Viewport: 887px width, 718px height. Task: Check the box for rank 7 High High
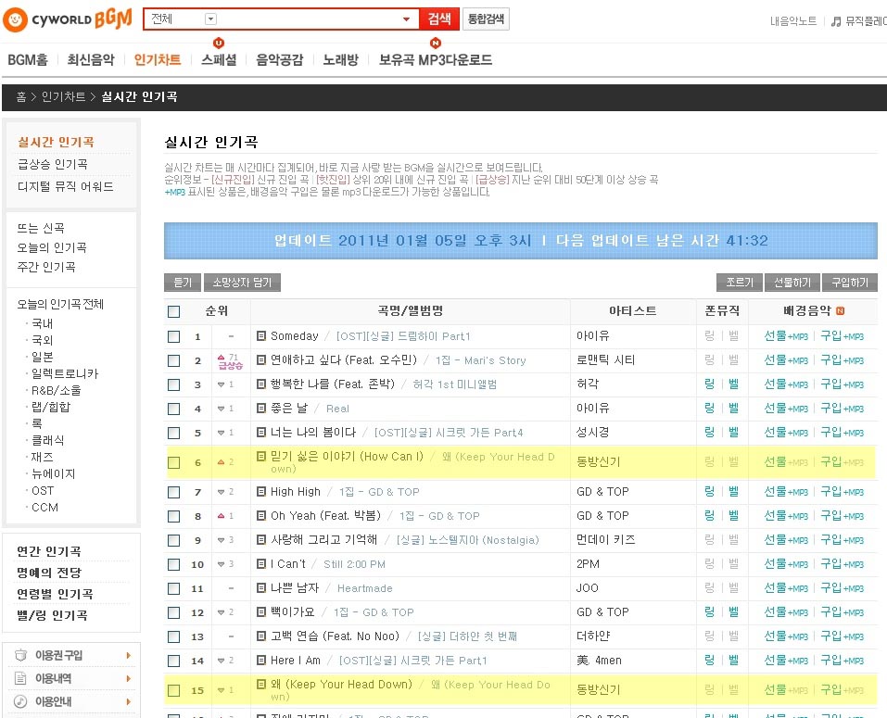pos(174,493)
